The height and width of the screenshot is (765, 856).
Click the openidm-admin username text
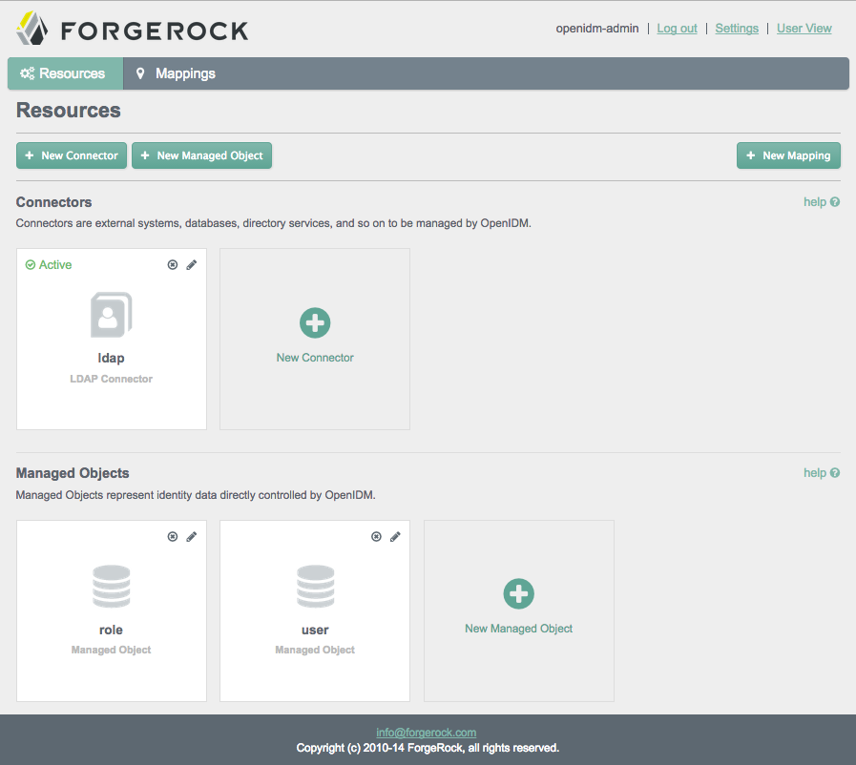pyautogui.click(x=597, y=29)
